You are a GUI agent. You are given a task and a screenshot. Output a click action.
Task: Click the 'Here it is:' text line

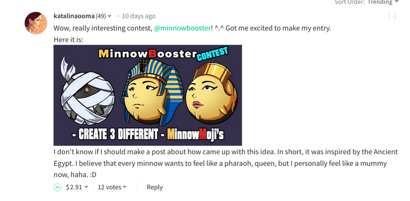point(68,40)
